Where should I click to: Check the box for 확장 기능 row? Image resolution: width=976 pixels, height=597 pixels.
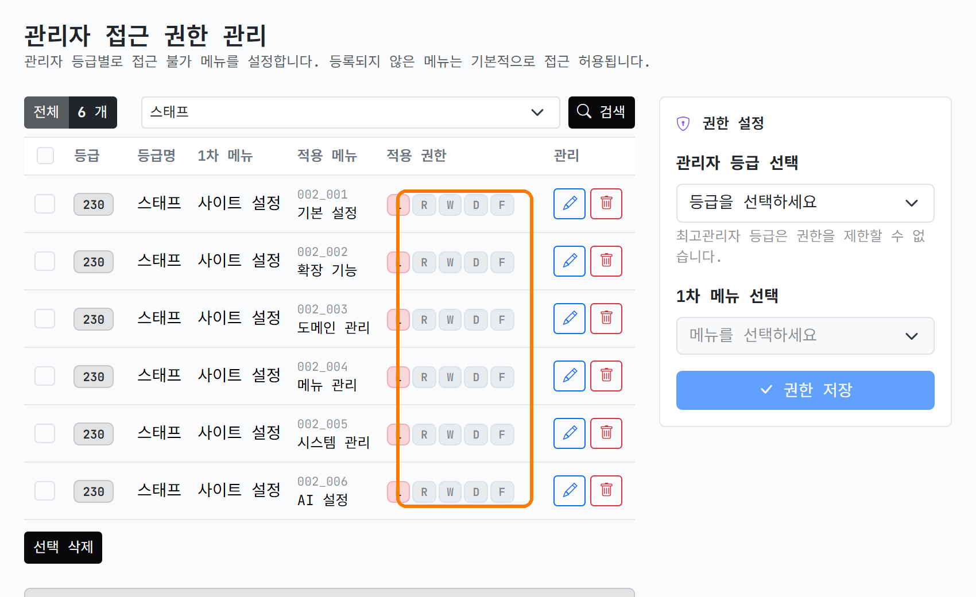[45, 261]
